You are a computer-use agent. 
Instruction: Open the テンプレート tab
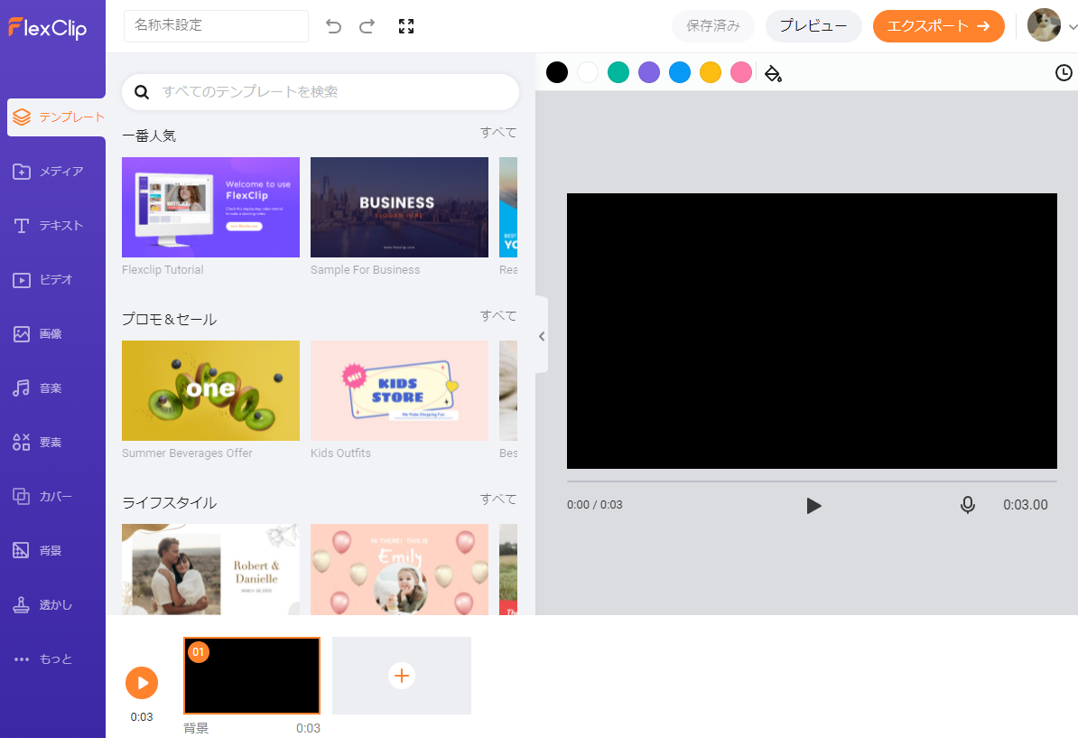click(56, 117)
